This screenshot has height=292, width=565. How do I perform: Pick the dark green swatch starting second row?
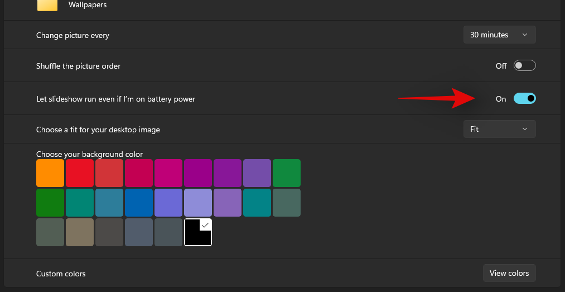[50, 203]
